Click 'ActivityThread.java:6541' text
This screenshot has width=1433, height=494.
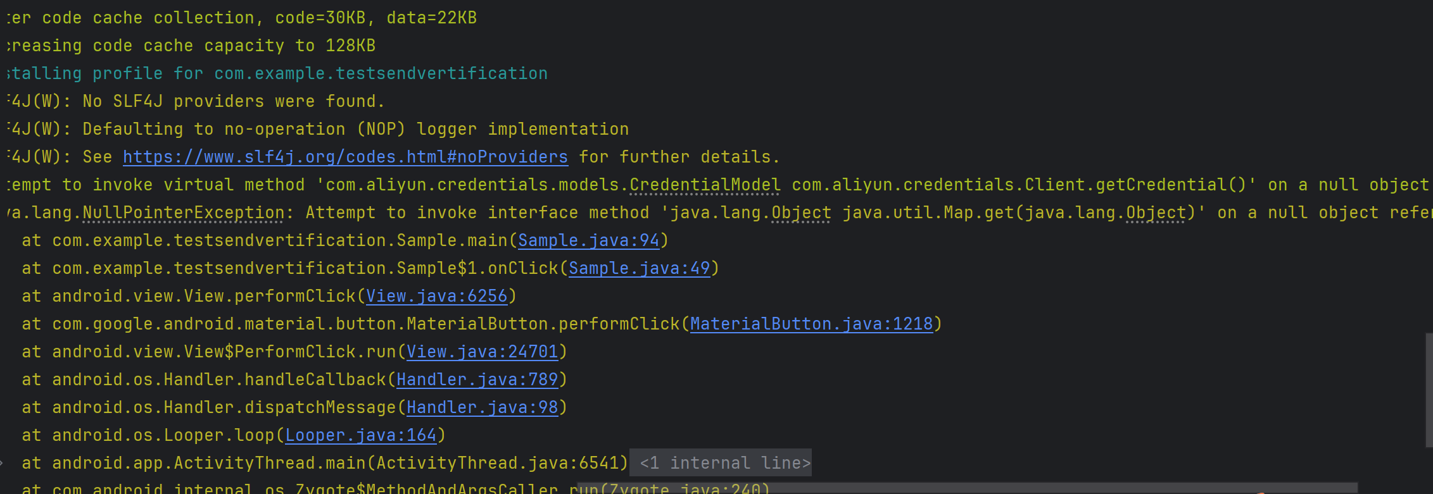(x=498, y=463)
